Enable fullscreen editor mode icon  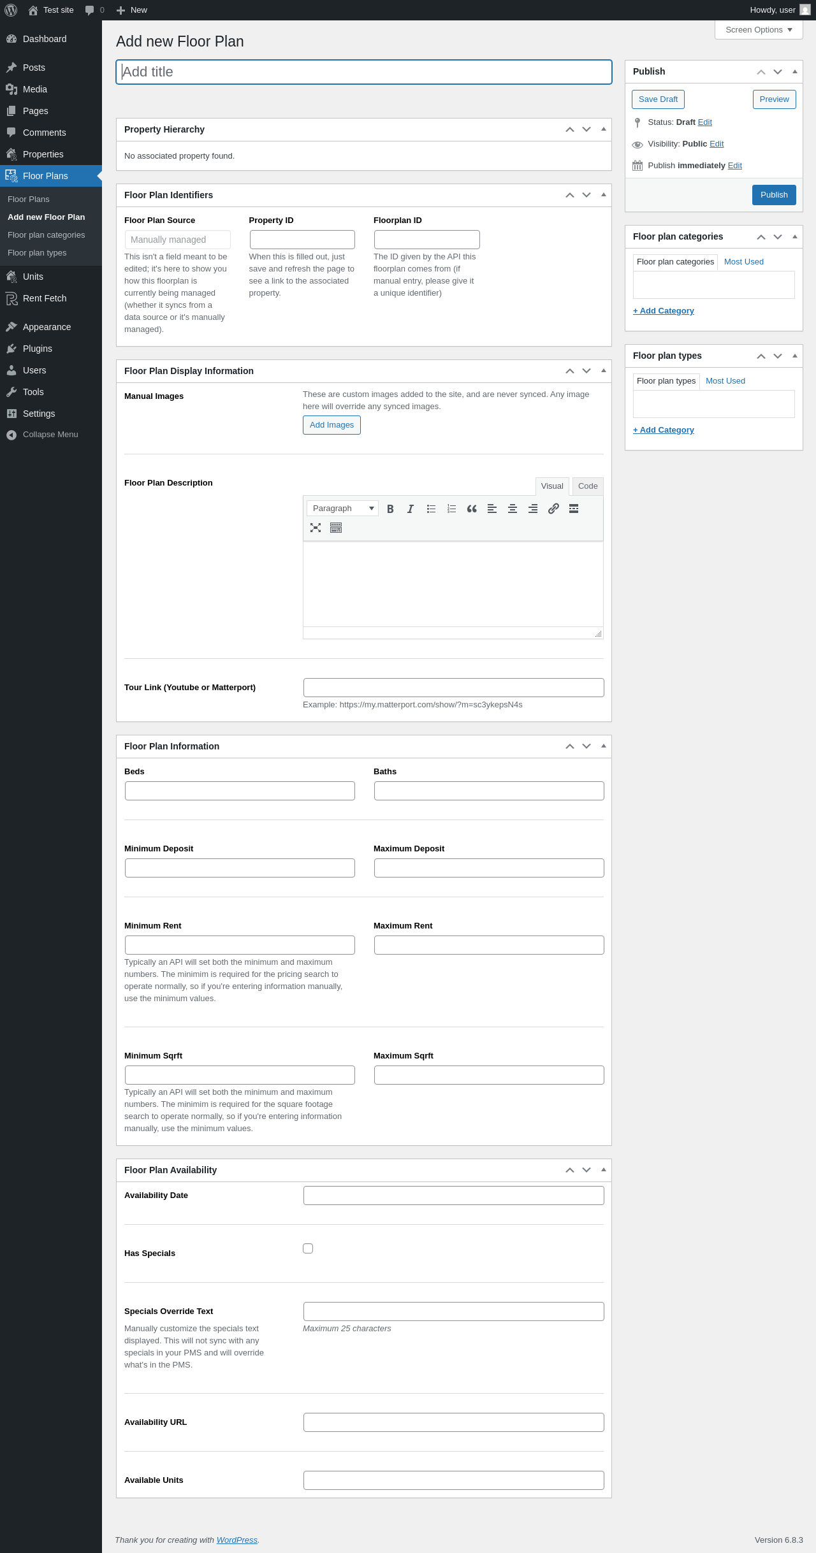click(x=316, y=528)
